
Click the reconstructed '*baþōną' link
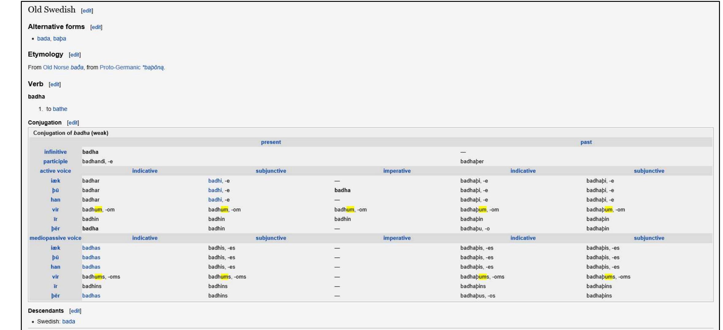click(x=153, y=67)
